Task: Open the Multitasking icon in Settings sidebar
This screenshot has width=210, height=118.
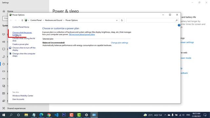Action: click(4, 93)
